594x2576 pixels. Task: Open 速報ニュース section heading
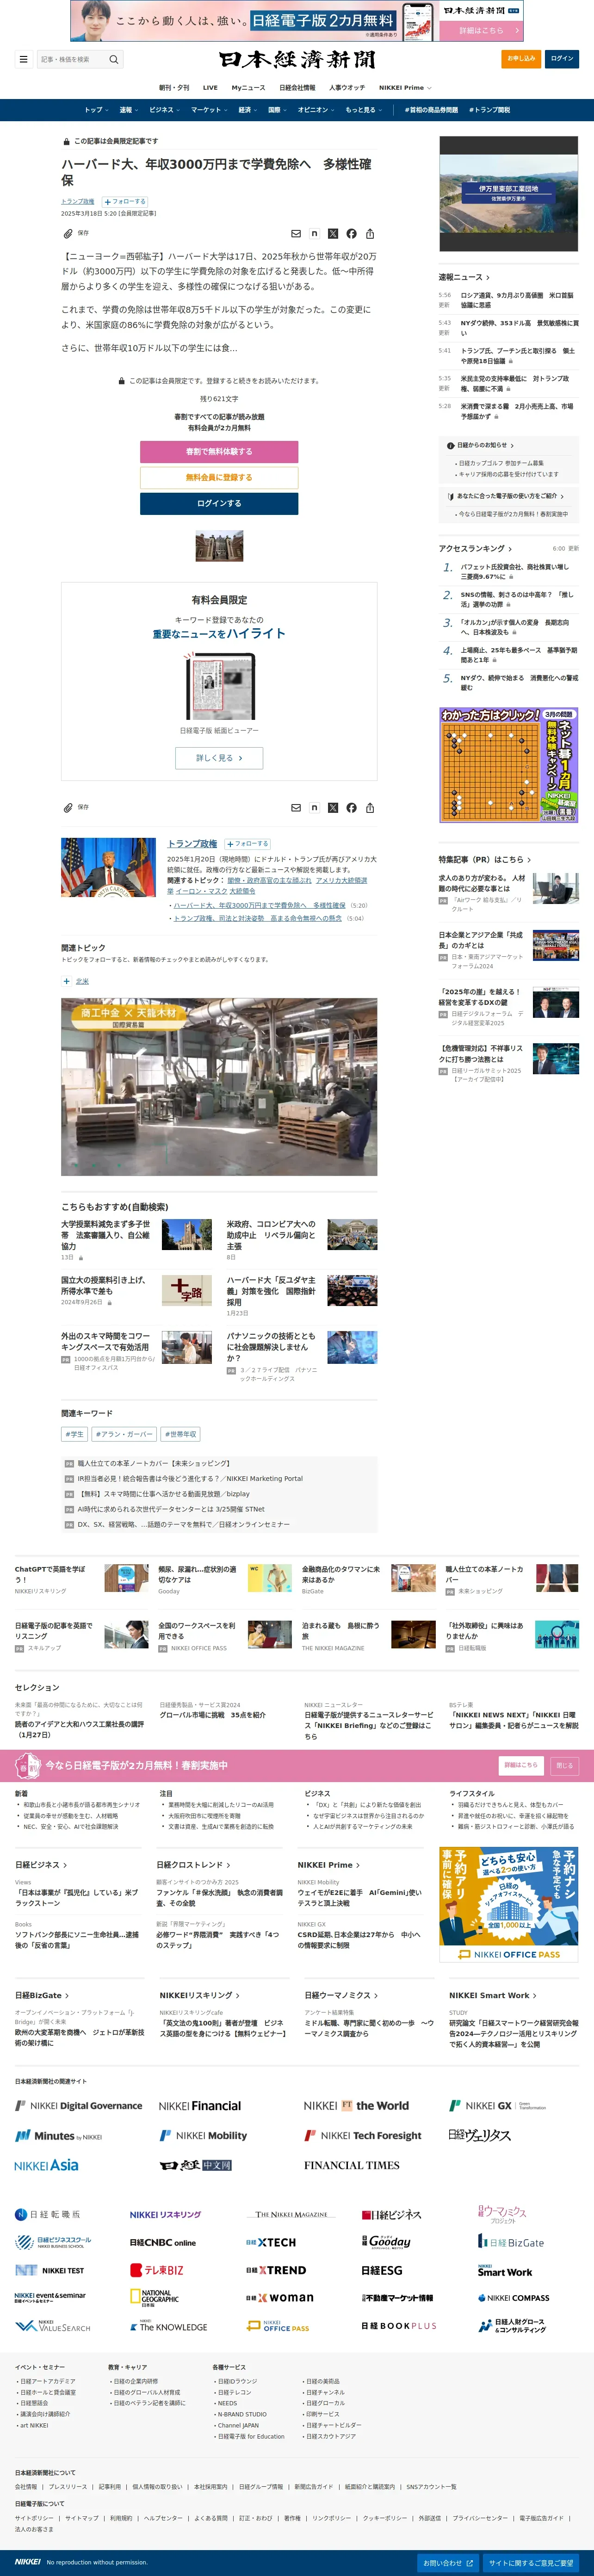(463, 277)
